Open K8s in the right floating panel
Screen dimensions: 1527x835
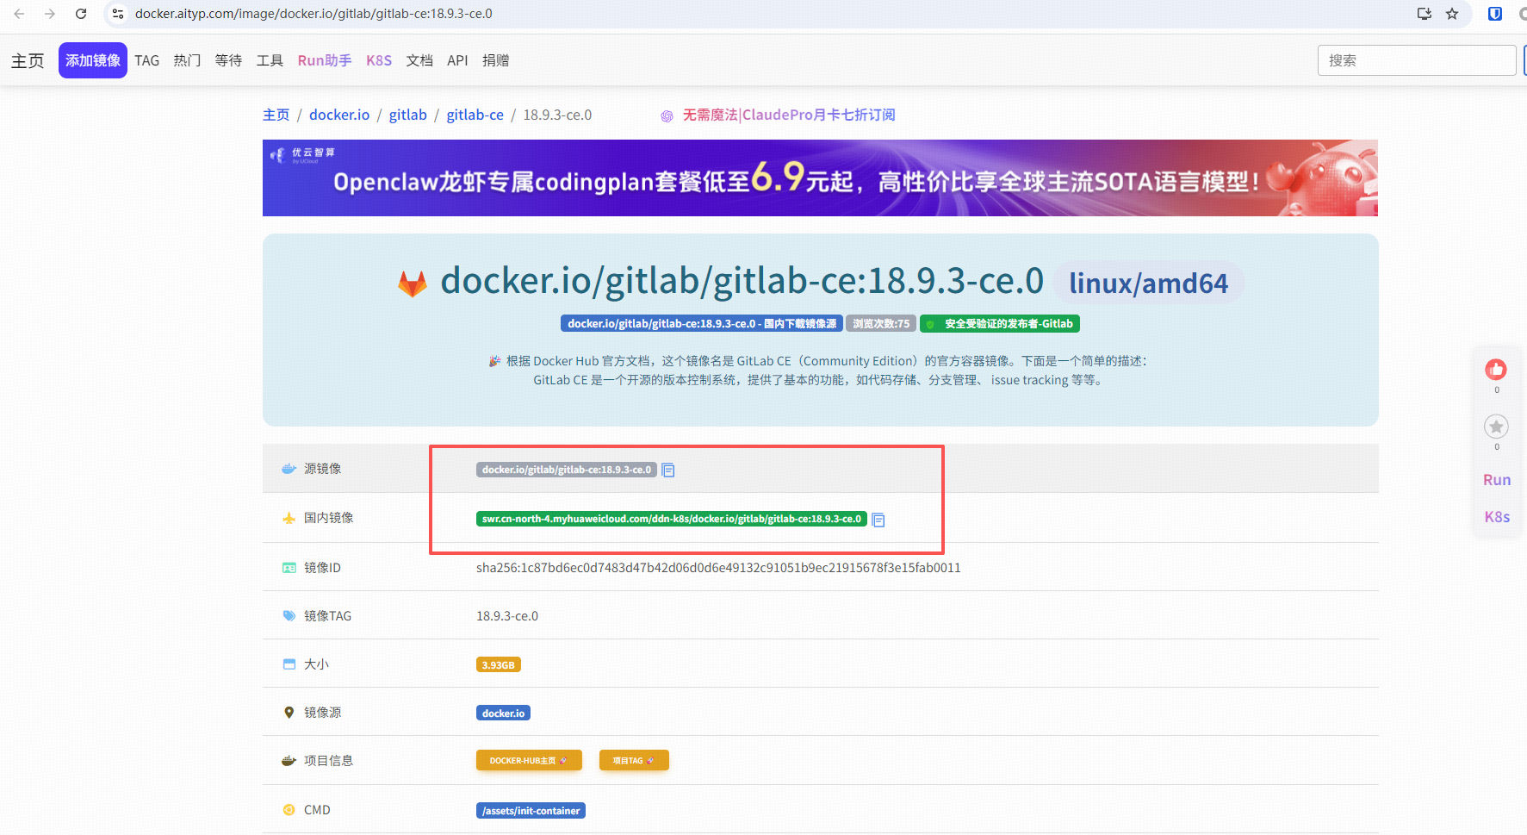pyautogui.click(x=1497, y=517)
